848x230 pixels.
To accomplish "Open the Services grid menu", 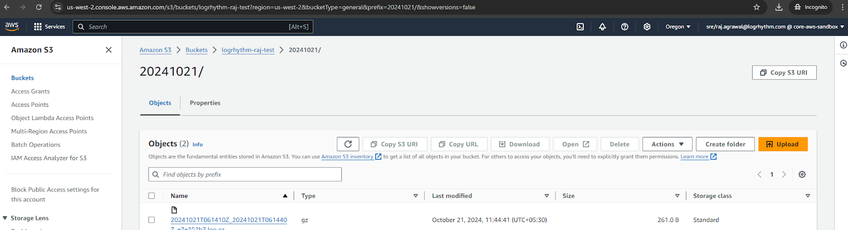I will (x=49, y=27).
